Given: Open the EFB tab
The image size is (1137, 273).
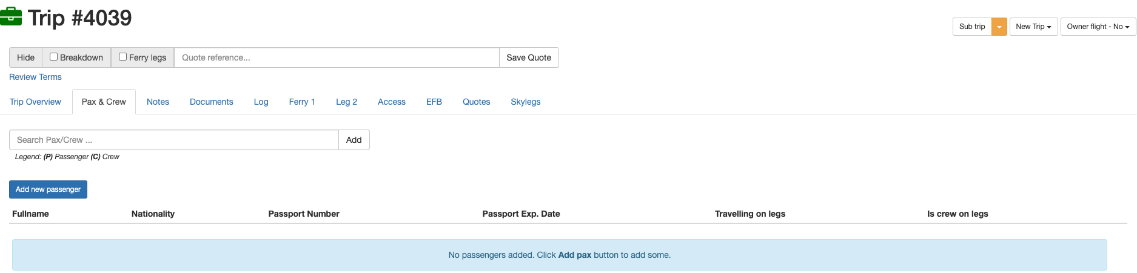Looking at the screenshot, I should (434, 102).
